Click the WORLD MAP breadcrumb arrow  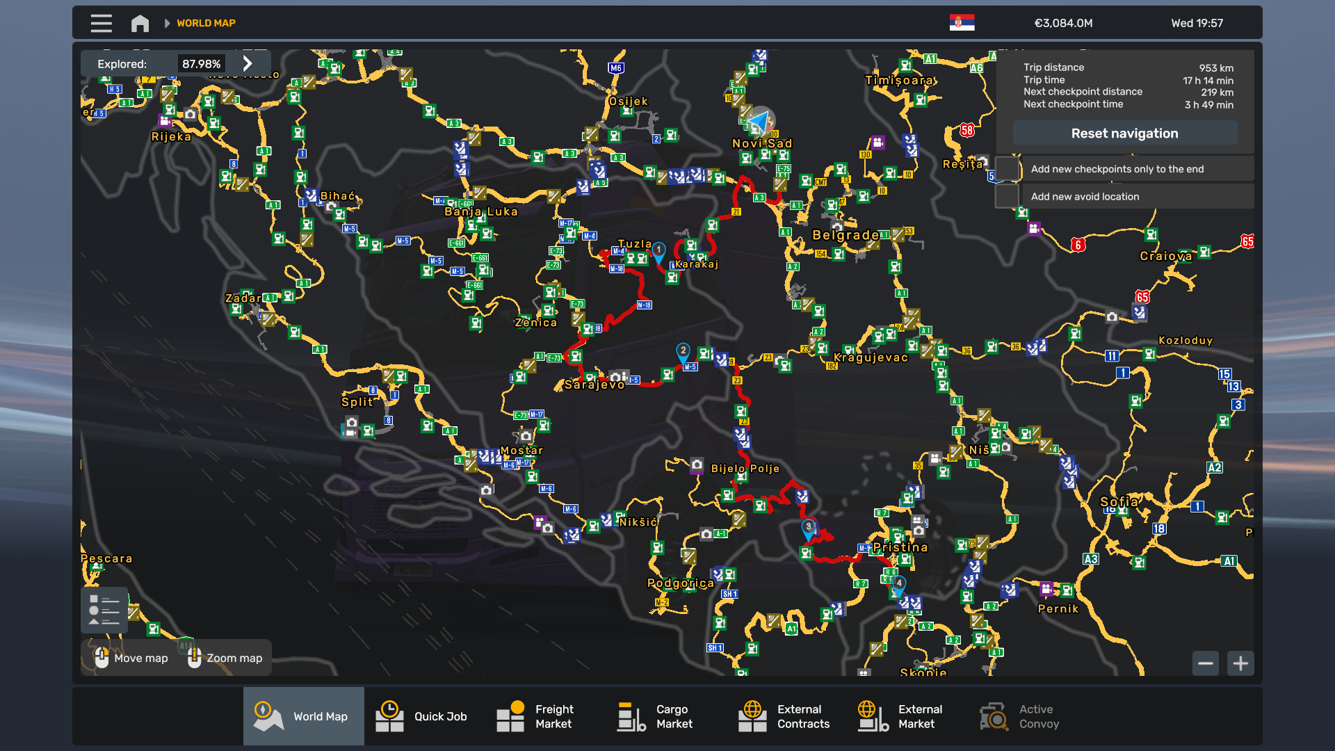(167, 23)
